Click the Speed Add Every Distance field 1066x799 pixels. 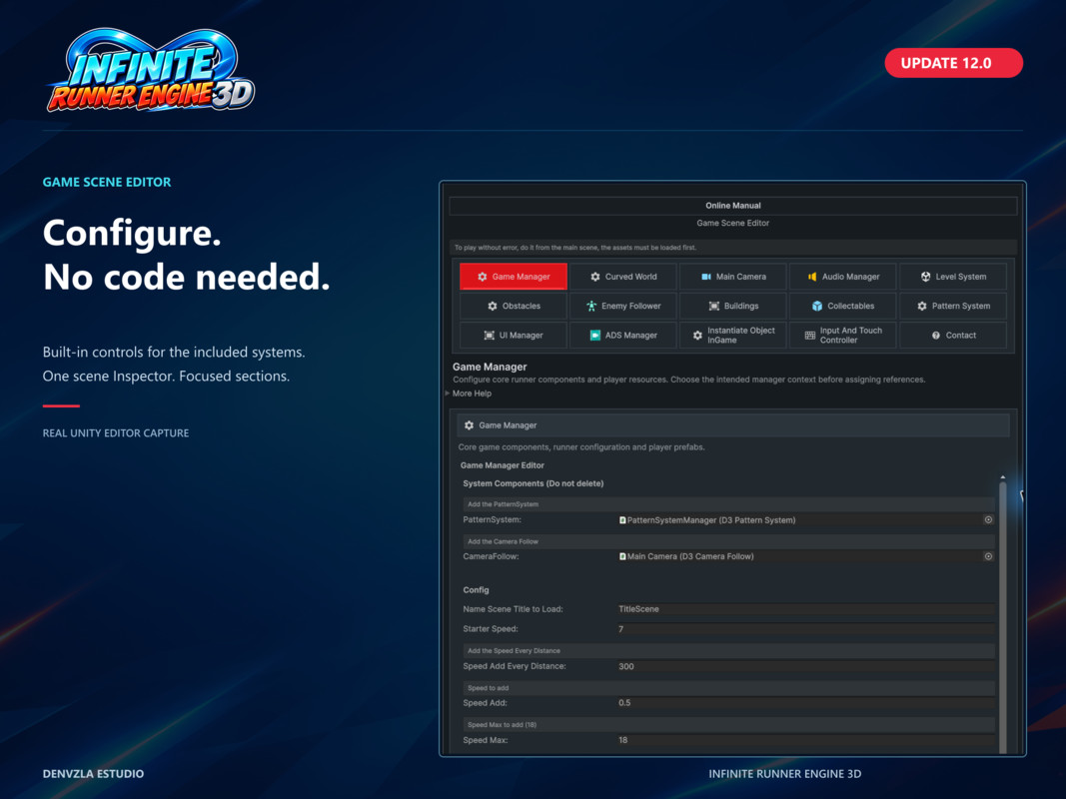pos(805,666)
